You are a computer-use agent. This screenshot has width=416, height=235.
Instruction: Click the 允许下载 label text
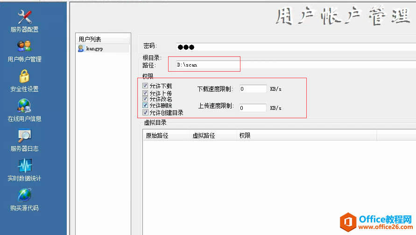point(161,86)
